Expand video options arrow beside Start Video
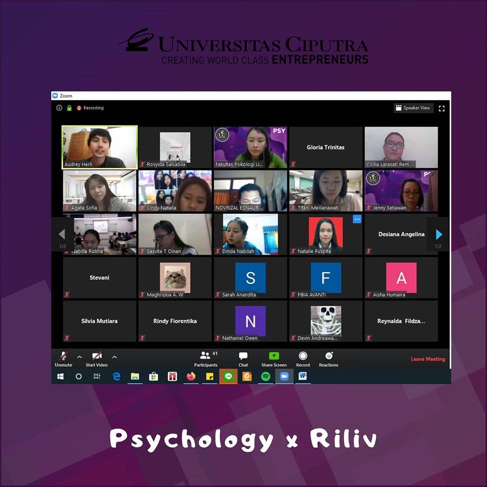Screen dimensions: 487x487 [x=115, y=357]
